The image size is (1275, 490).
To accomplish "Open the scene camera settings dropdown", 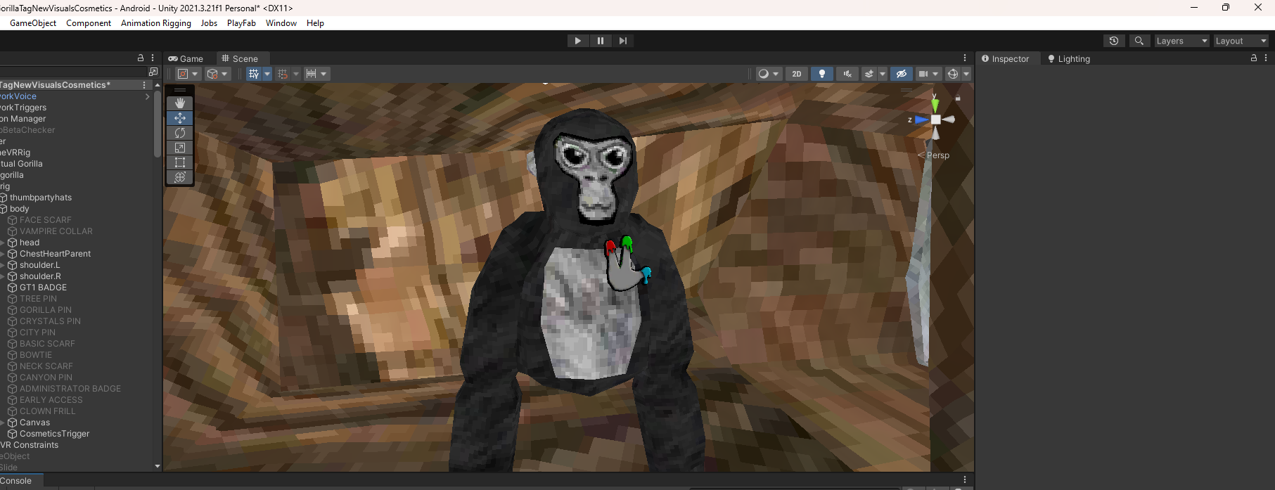I will click(x=929, y=74).
